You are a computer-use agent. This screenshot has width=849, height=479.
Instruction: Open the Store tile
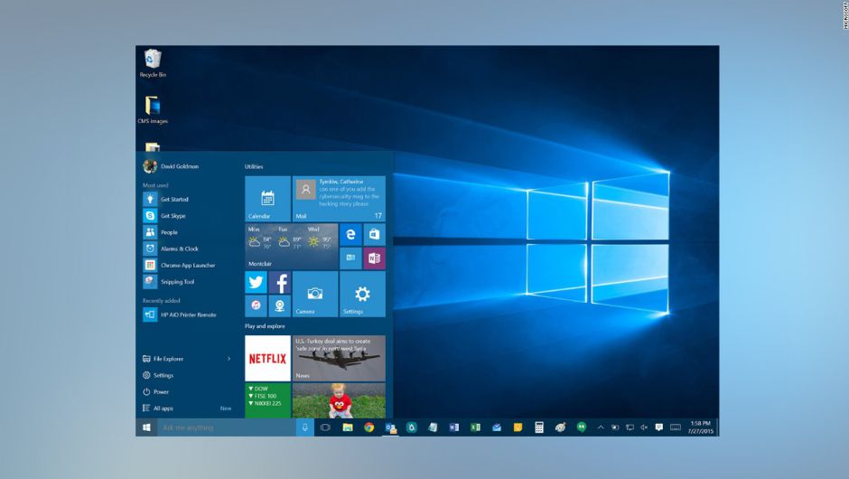tap(375, 234)
